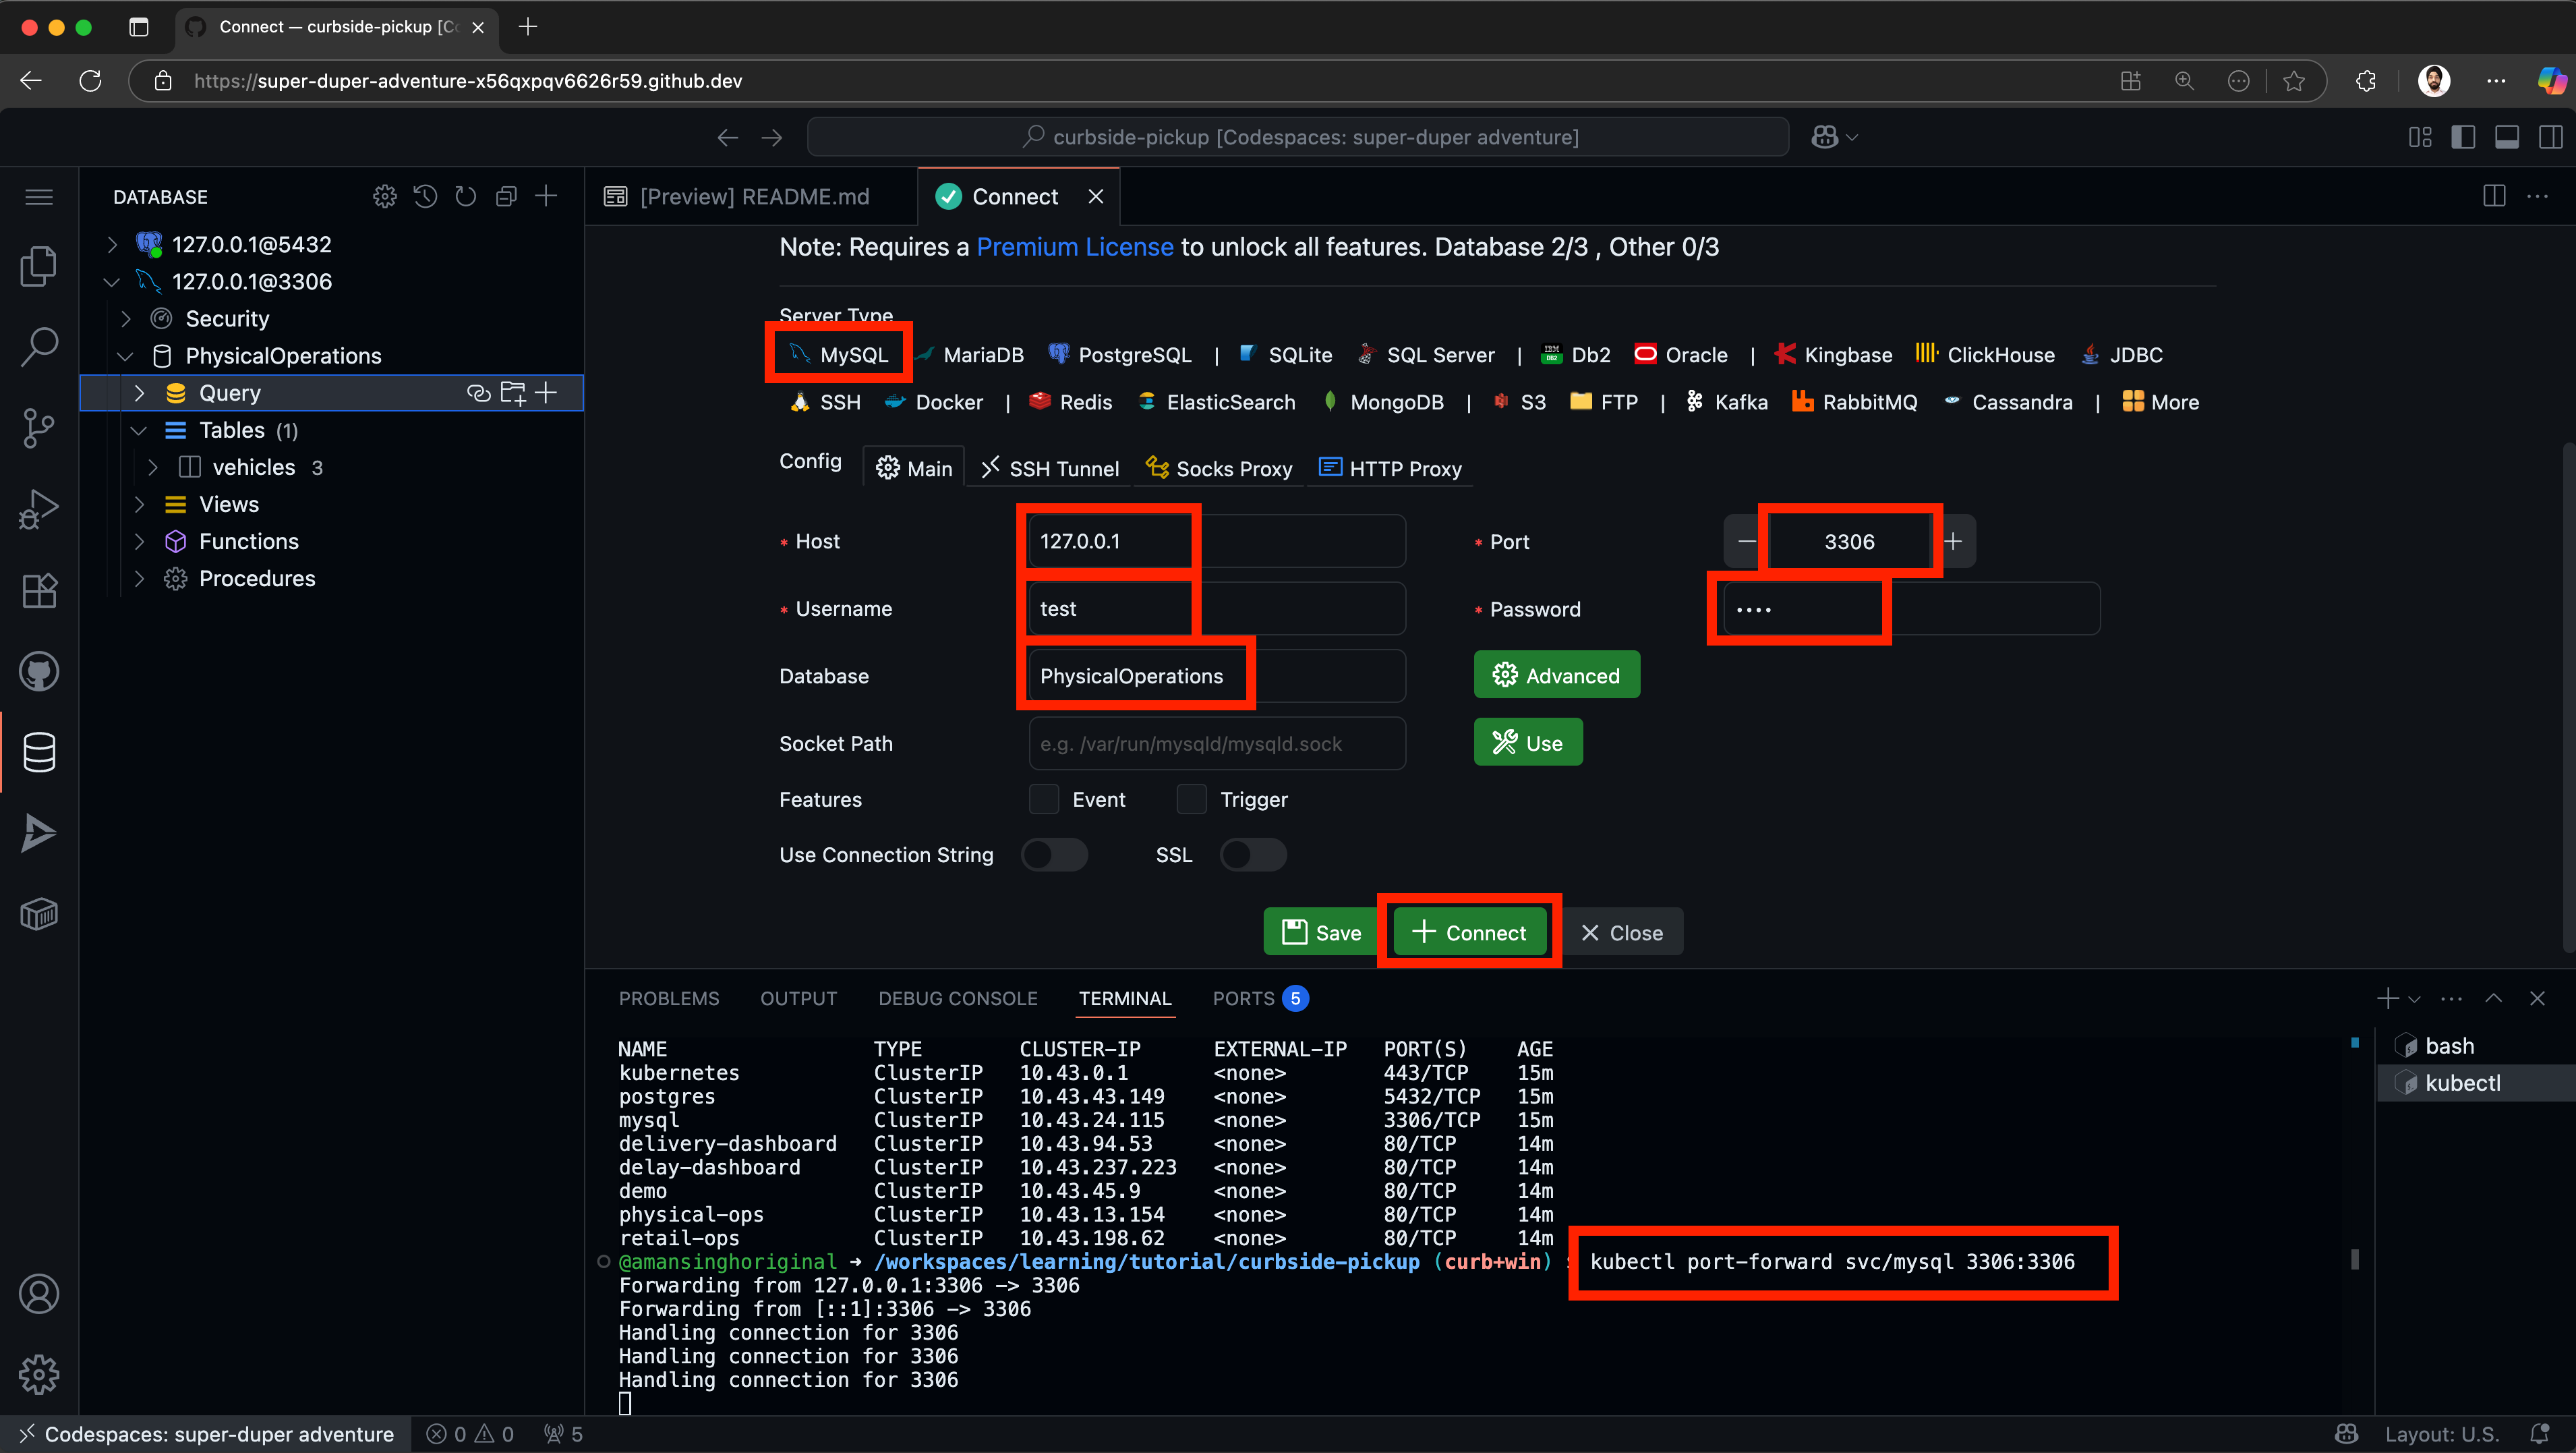Expand the vehicles table
This screenshot has width=2576, height=1453.
click(155, 466)
